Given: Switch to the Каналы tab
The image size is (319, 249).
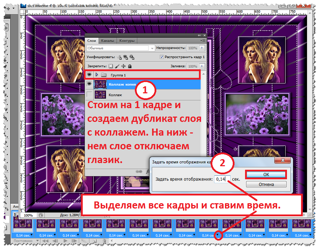Looking at the screenshot, I should click(x=107, y=41).
